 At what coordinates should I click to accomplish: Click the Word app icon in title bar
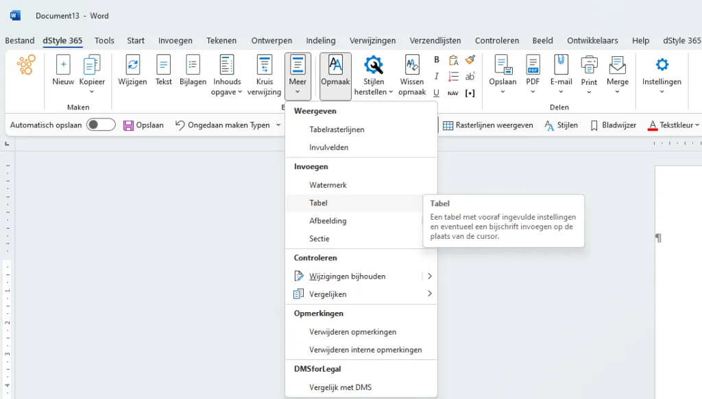(15, 16)
